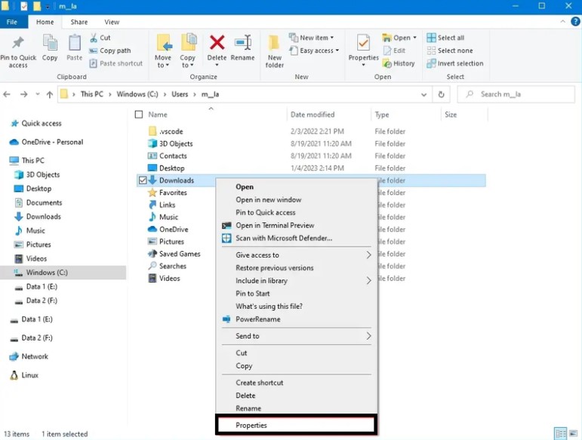The width and height of the screenshot is (582, 440).
Task: Click Copy path in the ribbon
Action: point(110,50)
